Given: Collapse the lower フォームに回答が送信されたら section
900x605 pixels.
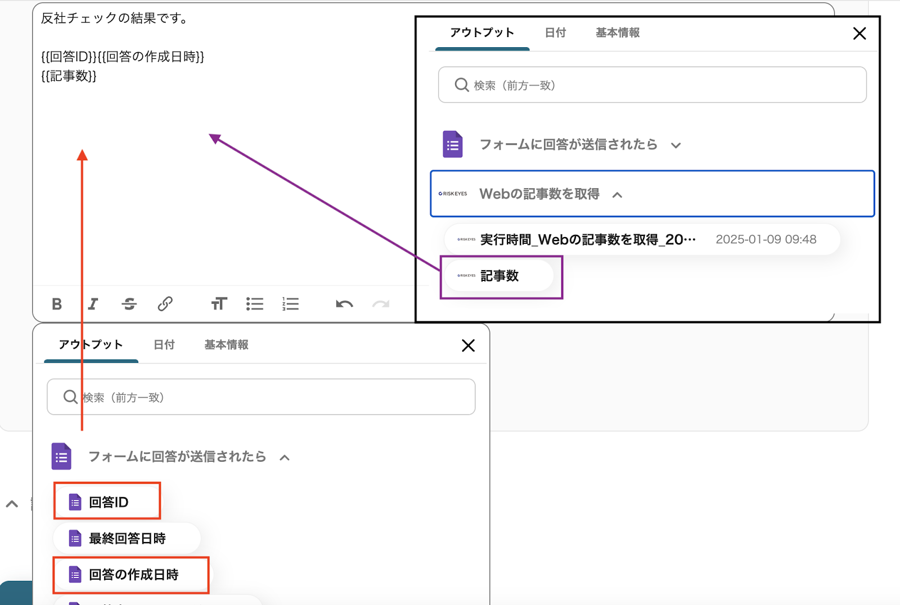Looking at the screenshot, I should (285, 457).
